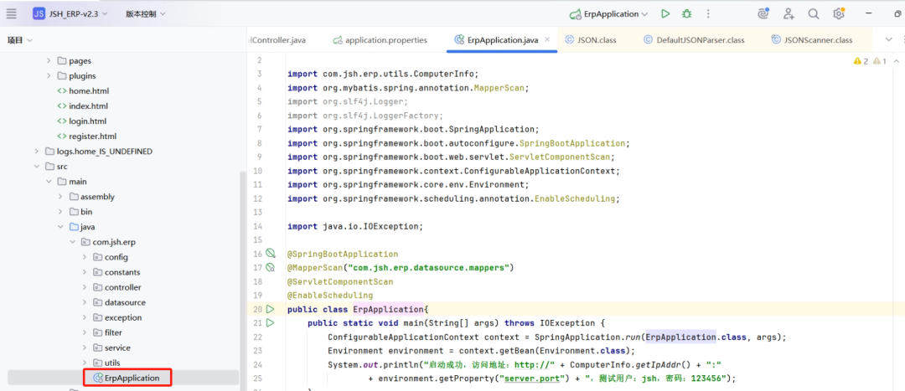The width and height of the screenshot is (905, 391).
Task: Open the main hamburger menu
Action: (12, 14)
